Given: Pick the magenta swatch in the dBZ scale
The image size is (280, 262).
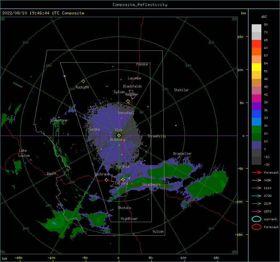Looking at the screenshot, I should click(256, 98).
